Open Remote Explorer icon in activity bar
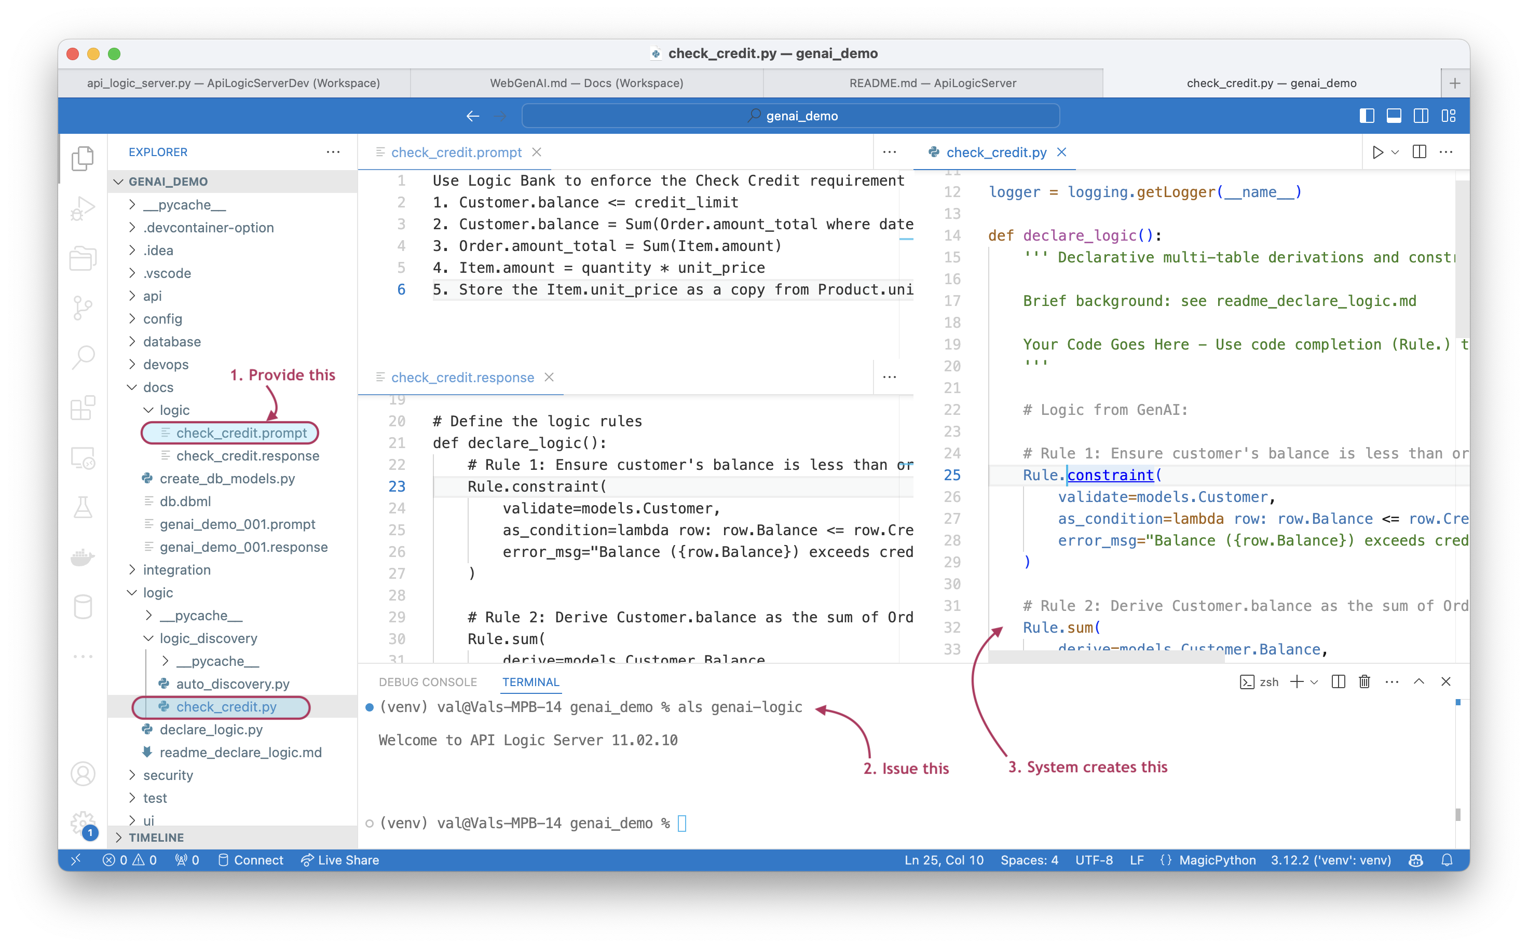The height and width of the screenshot is (948, 1528). (83, 458)
